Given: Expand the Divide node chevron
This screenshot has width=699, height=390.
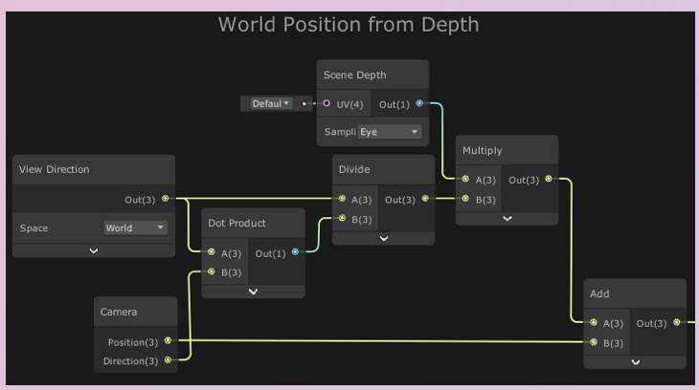Looking at the screenshot, I should click(383, 239).
